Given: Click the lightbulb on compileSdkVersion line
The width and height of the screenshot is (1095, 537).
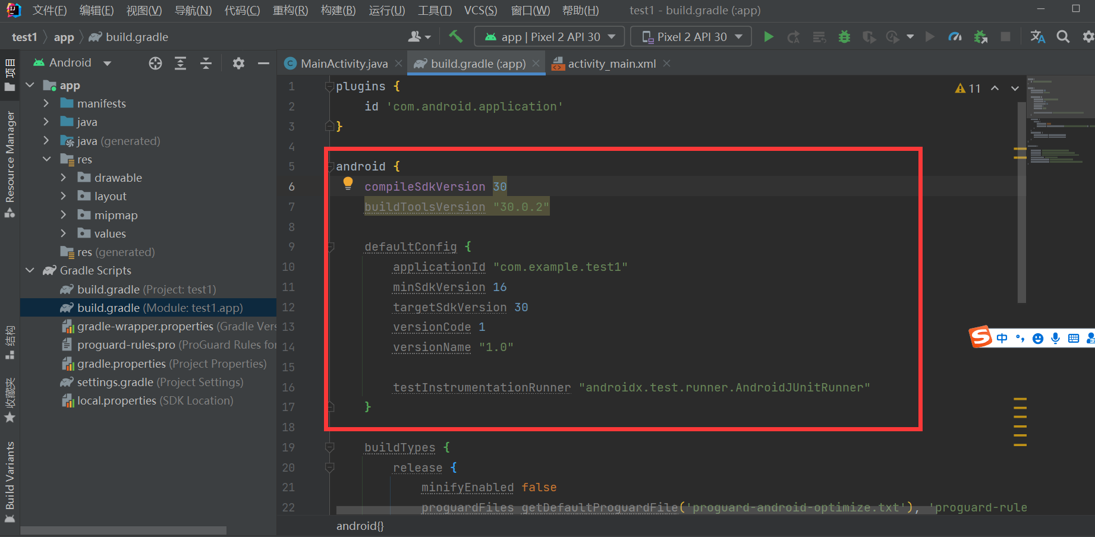Looking at the screenshot, I should pyautogui.click(x=347, y=184).
